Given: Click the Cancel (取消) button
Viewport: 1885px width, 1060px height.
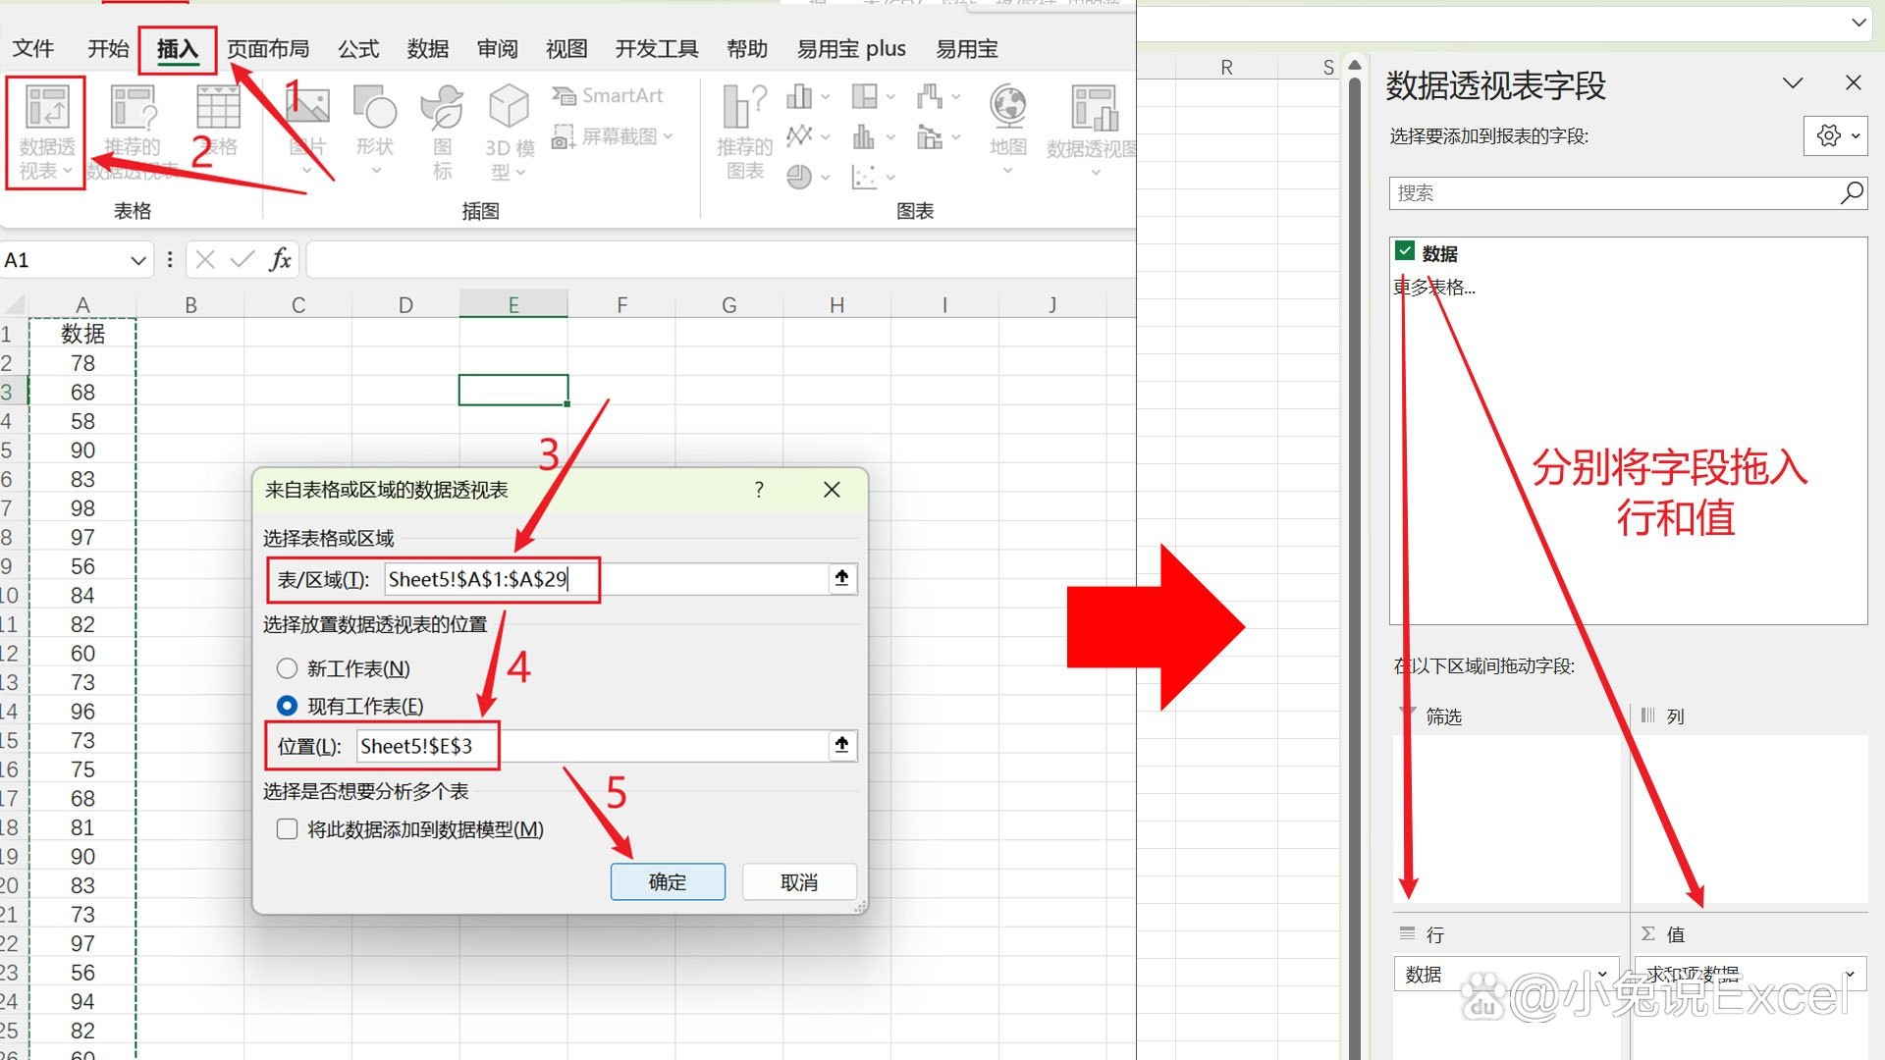Looking at the screenshot, I should (x=799, y=881).
